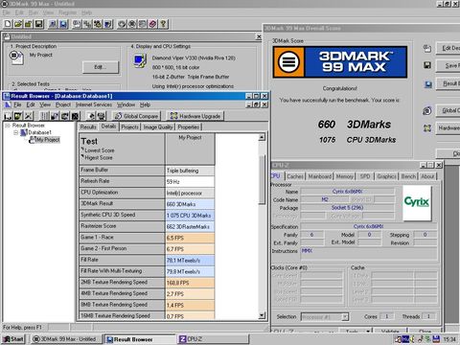Click the blank-page New icon in 3DMark toolbar

[x=8, y=24]
